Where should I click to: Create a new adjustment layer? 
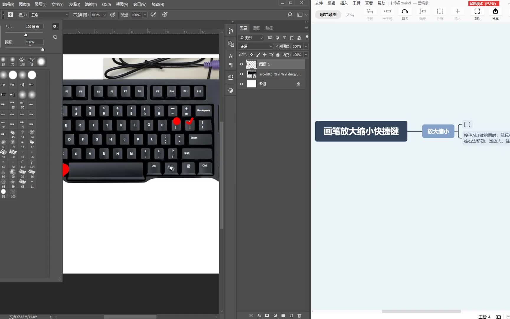tap(275, 315)
